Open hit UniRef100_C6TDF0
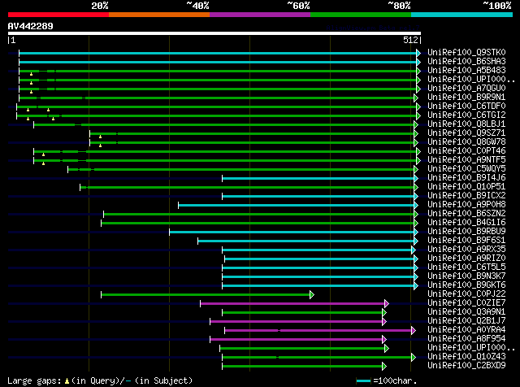This screenshot has width=520, height=387. 466,107
